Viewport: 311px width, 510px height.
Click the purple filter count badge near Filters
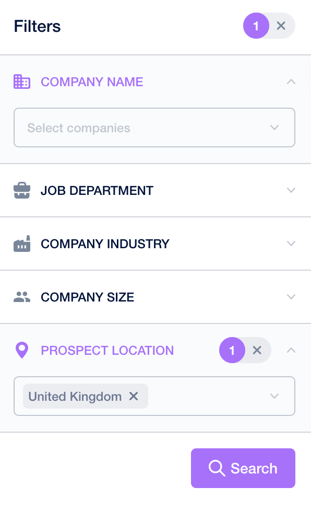click(x=256, y=26)
